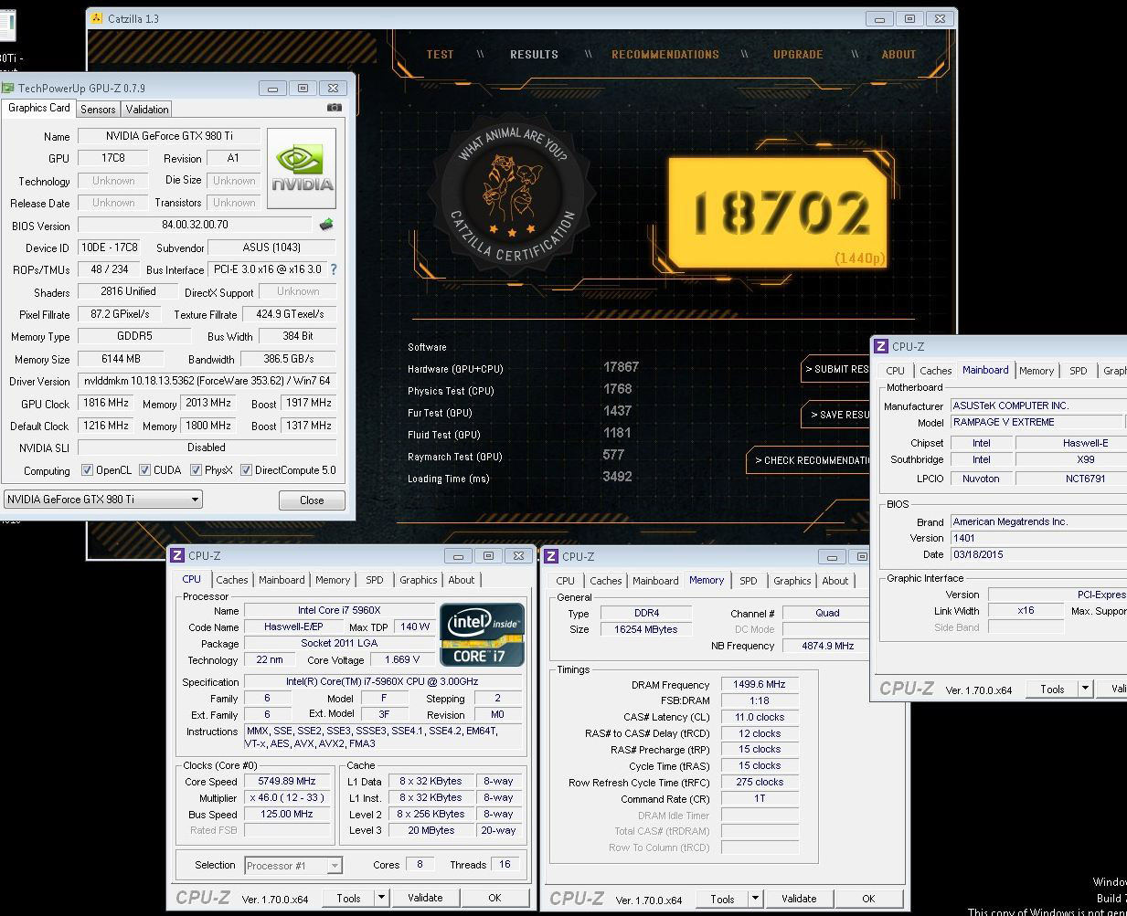The image size is (1127, 916).
Task: Click the BIOS save chip icon
Action: pyautogui.click(x=326, y=225)
